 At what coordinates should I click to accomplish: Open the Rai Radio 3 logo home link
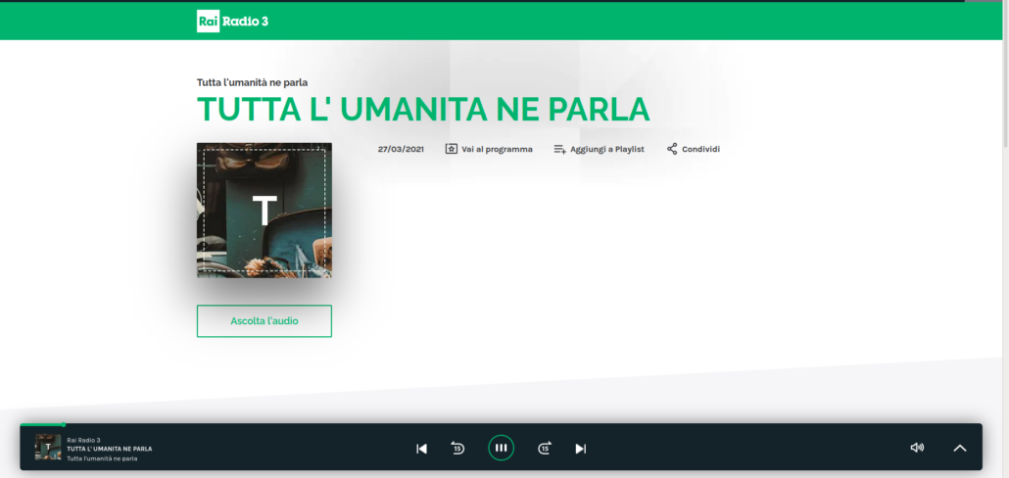pos(232,22)
